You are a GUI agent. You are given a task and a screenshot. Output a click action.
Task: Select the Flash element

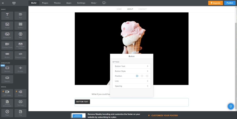pos(7,113)
